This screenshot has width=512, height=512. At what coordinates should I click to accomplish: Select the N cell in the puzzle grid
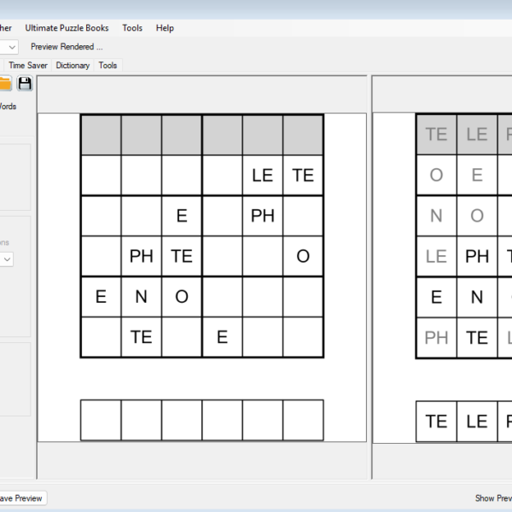141,297
